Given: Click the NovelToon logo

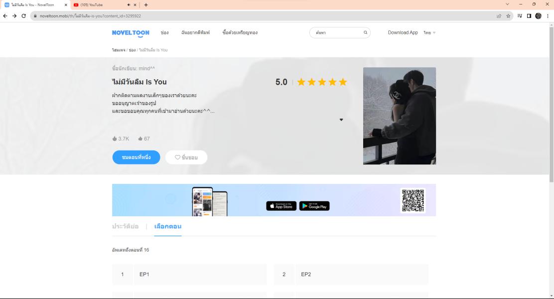Looking at the screenshot, I should [x=131, y=33].
